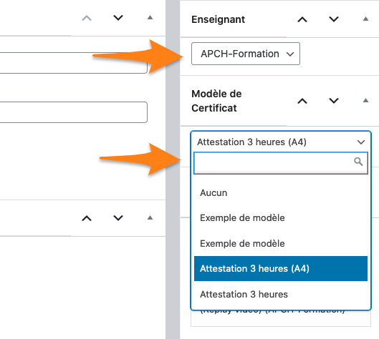
Task: Focus the certificate search field
Action: point(281,163)
